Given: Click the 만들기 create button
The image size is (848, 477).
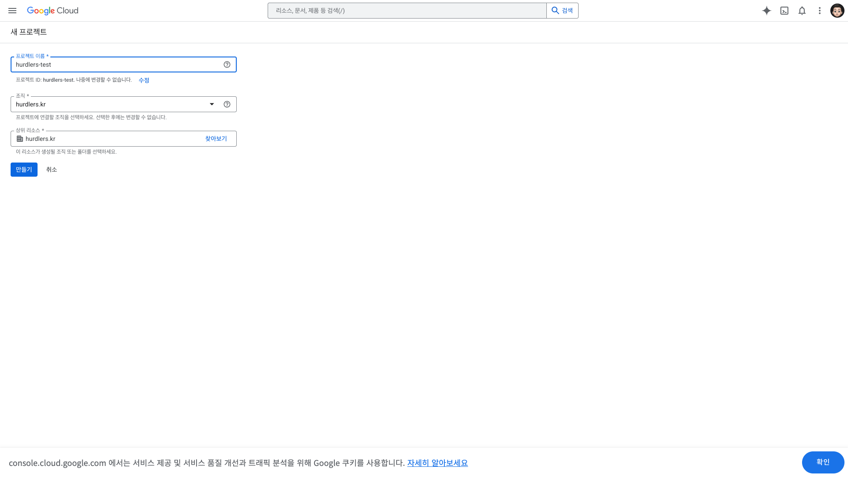Looking at the screenshot, I should (x=24, y=170).
